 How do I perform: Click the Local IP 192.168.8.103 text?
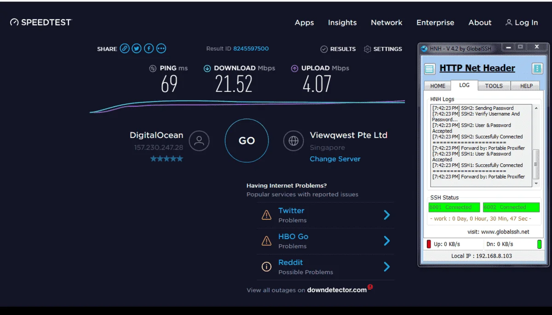tap(481, 256)
